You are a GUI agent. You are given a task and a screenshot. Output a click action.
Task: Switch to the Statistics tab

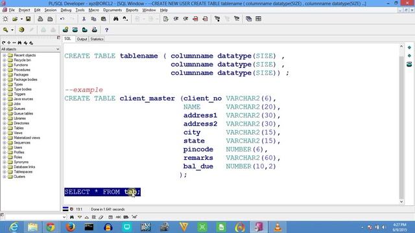click(97, 39)
